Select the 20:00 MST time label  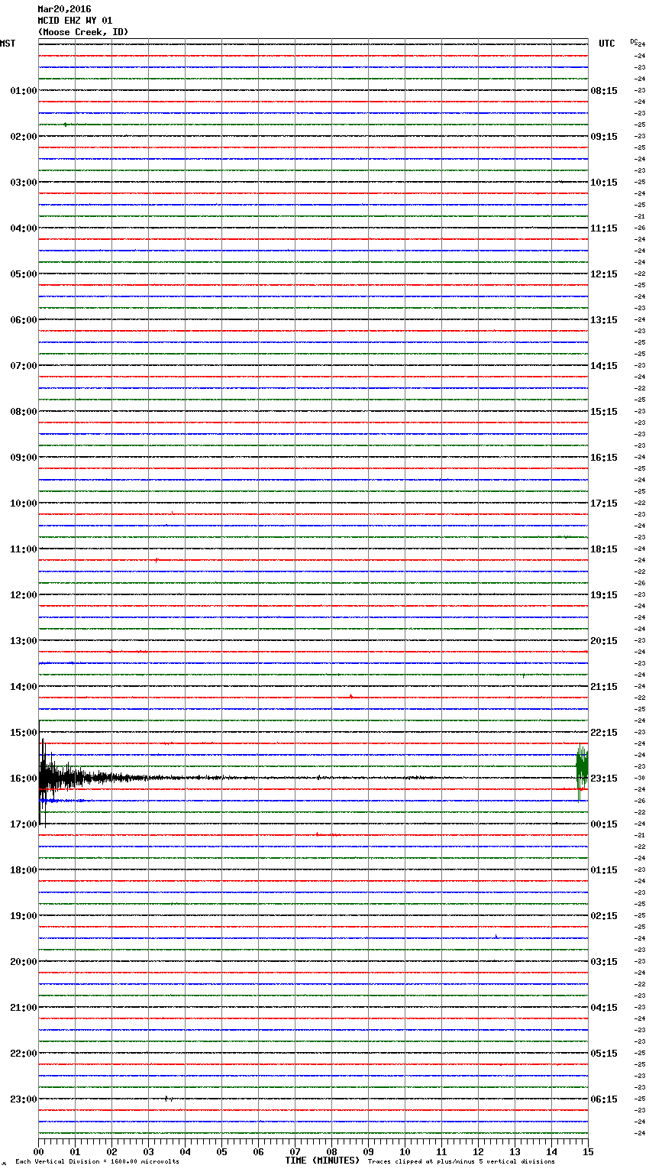[x=24, y=962]
